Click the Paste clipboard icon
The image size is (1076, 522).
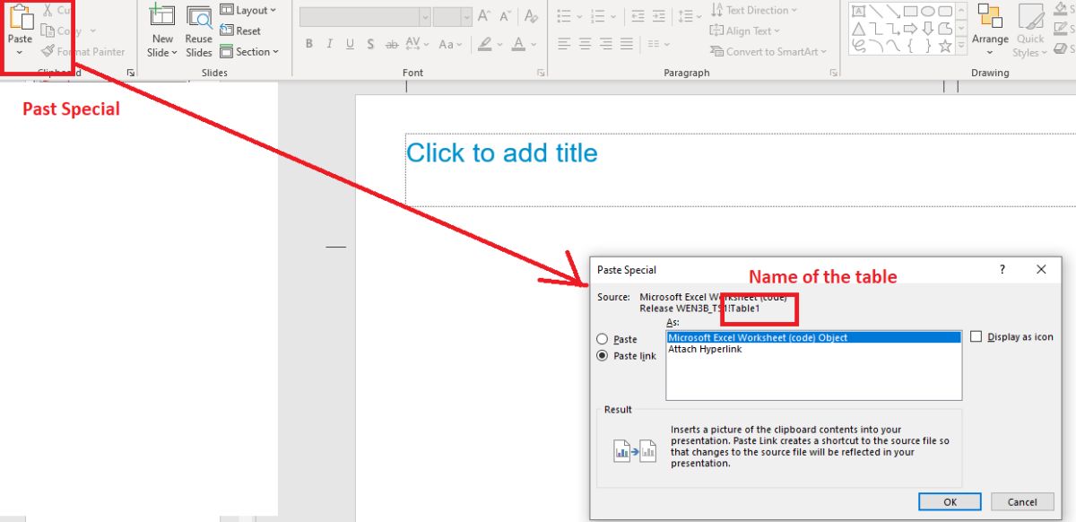(20, 17)
